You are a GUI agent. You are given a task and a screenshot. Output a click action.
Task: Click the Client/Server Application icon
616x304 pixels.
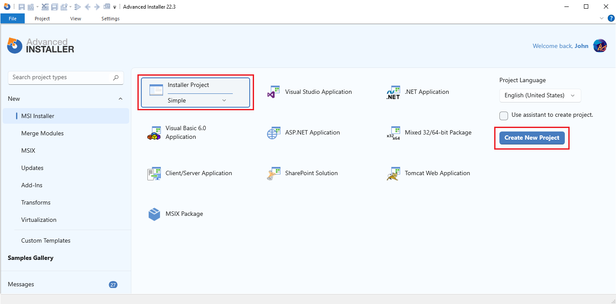[154, 173]
